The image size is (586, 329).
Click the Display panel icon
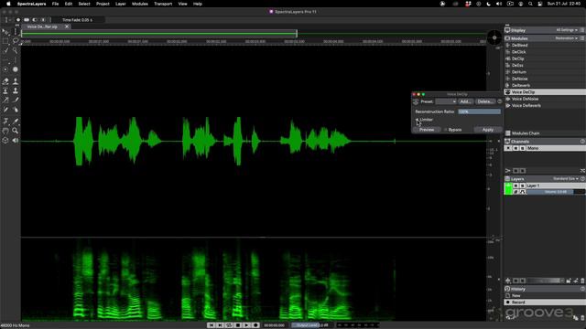point(507,30)
